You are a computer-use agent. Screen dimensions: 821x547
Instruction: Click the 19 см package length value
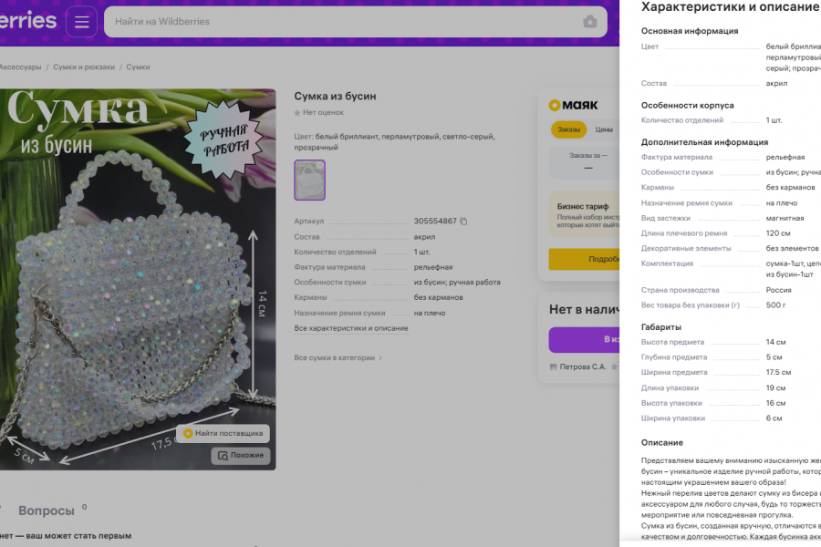pos(776,388)
